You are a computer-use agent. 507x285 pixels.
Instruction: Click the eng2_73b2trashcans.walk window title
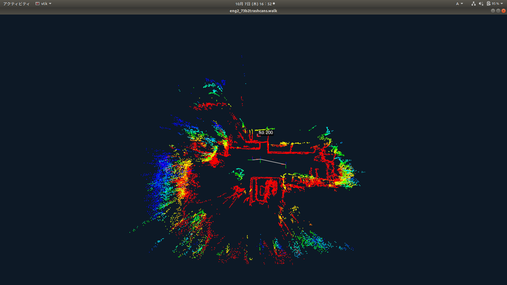coord(253,11)
